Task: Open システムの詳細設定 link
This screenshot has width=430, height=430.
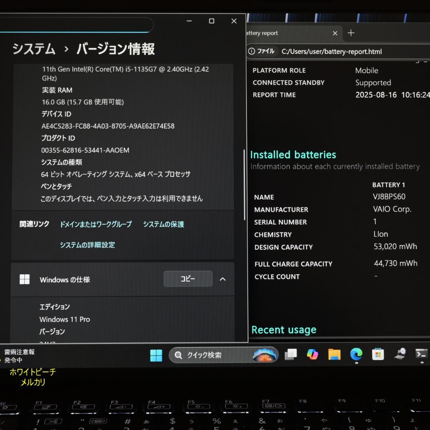Action: [87, 245]
